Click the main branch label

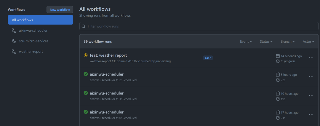click(x=208, y=58)
